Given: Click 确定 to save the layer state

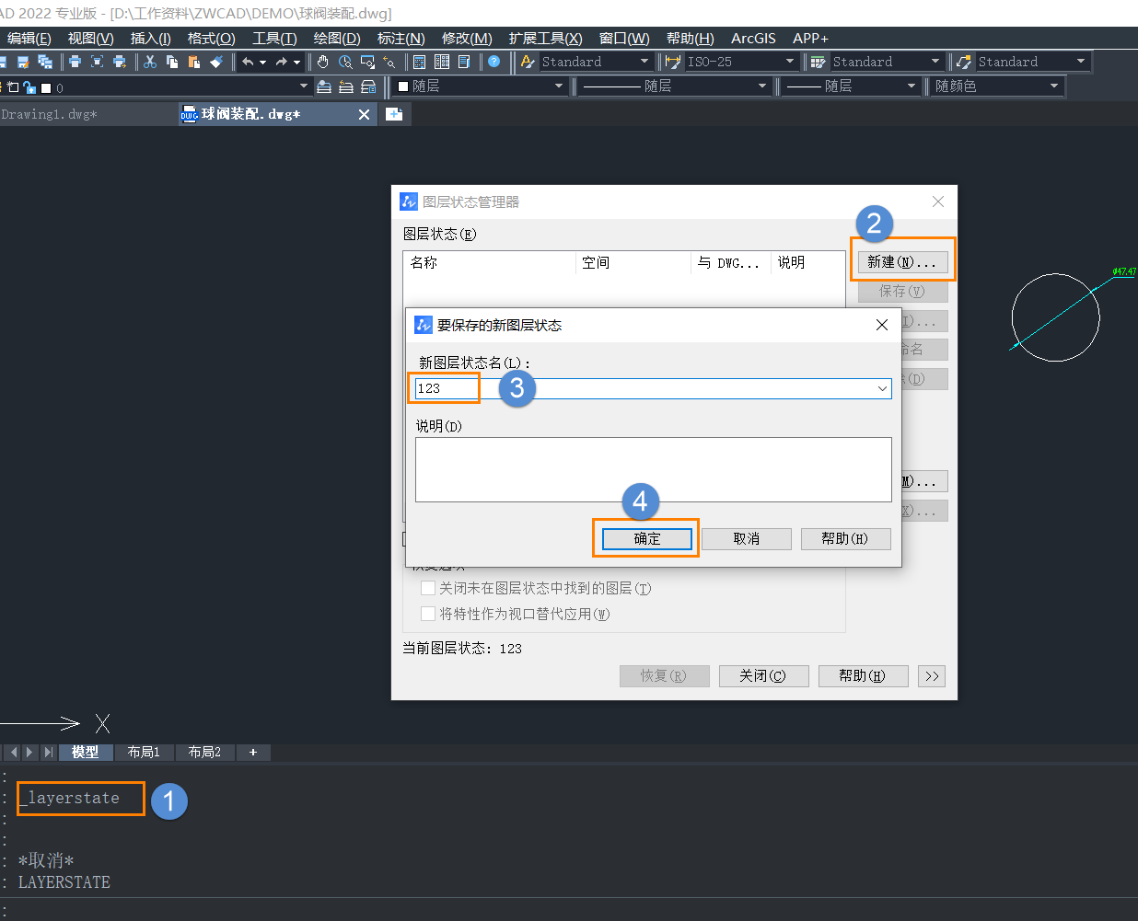Looking at the screenshot, I should coord(647,539).
